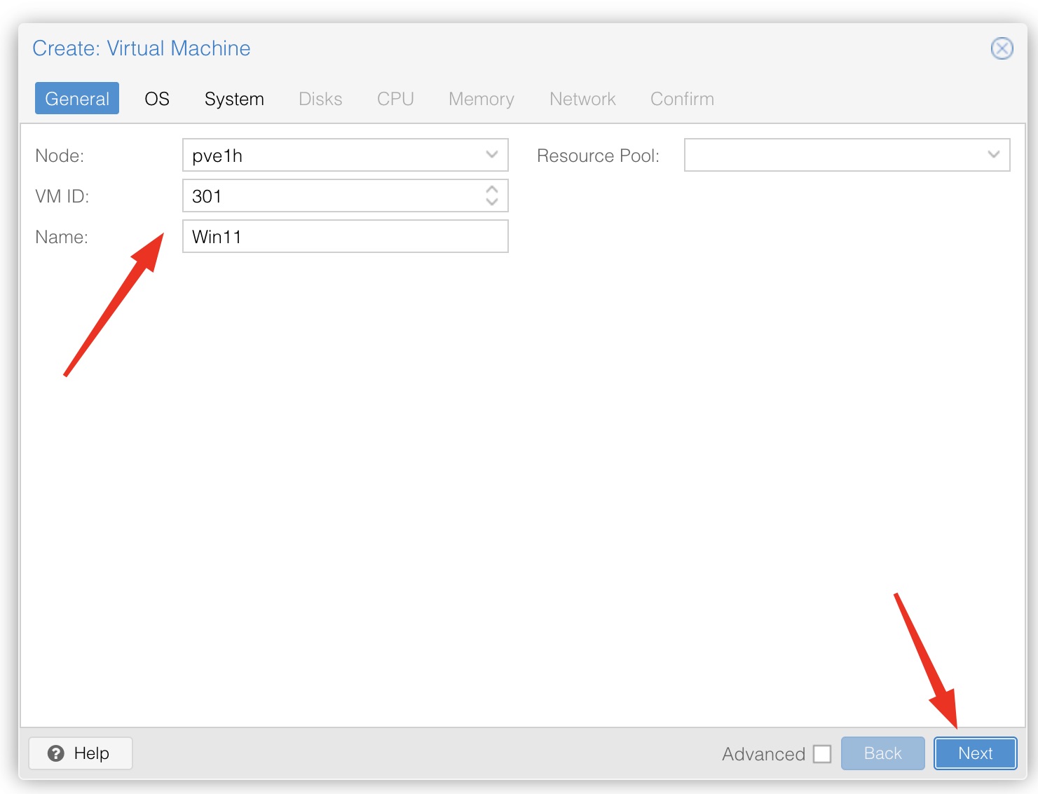Click the Help question mark icon
1038x794 pixels.
56,753
